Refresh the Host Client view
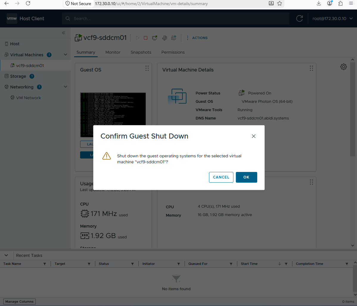This screenshot has height=306, width=357. pos(300,19)
